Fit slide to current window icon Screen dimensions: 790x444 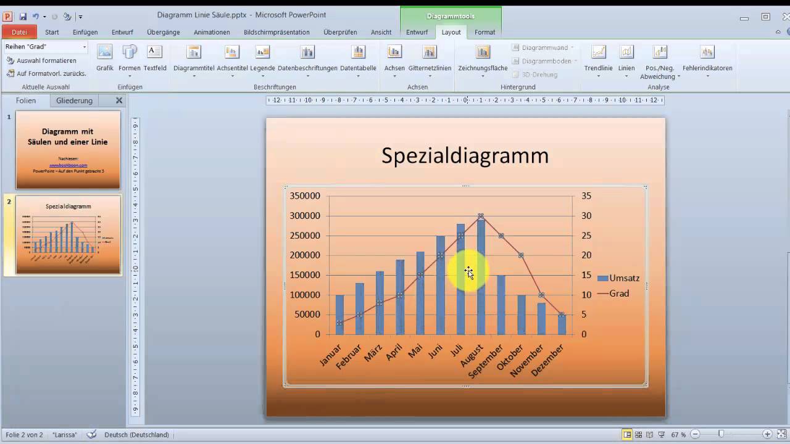tap(781, 434)
